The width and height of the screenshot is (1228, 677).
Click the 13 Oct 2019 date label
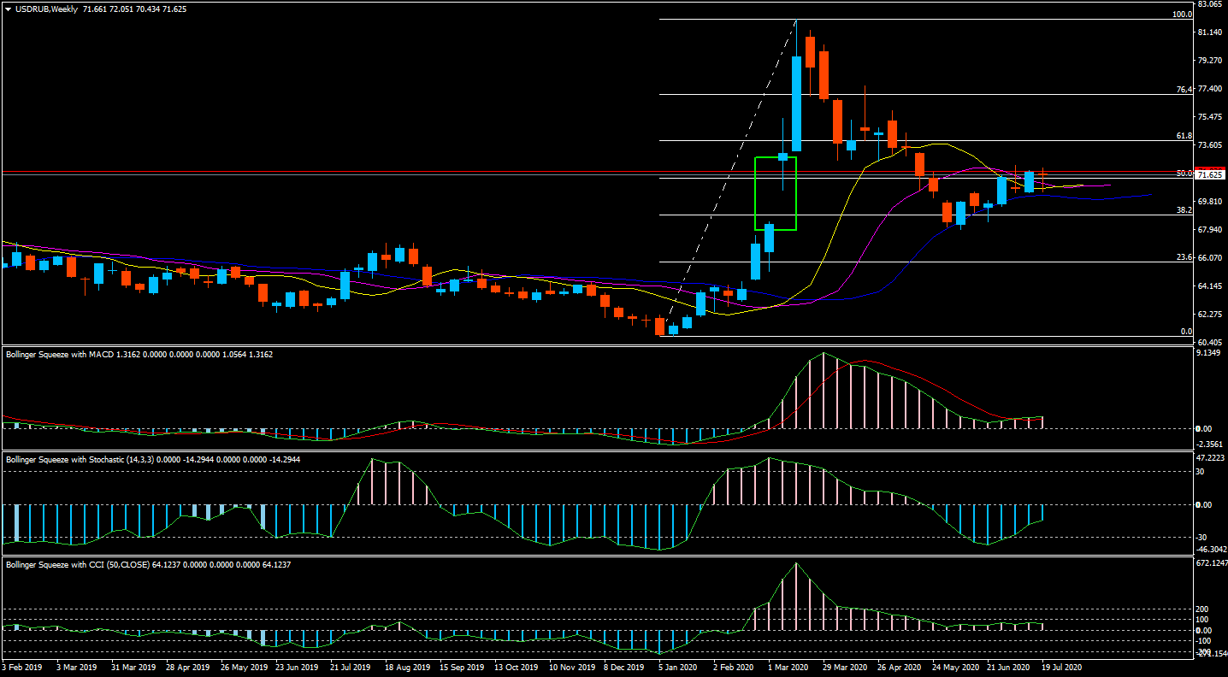[x=516, y=666]
